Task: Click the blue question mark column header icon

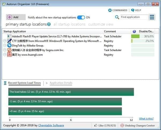Action: pos(134,31)
